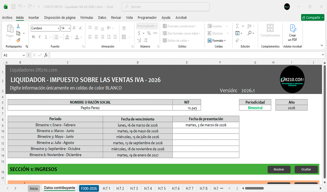
Task: Click the Ocultar button in Sección 1
Action: coord(306,169)
